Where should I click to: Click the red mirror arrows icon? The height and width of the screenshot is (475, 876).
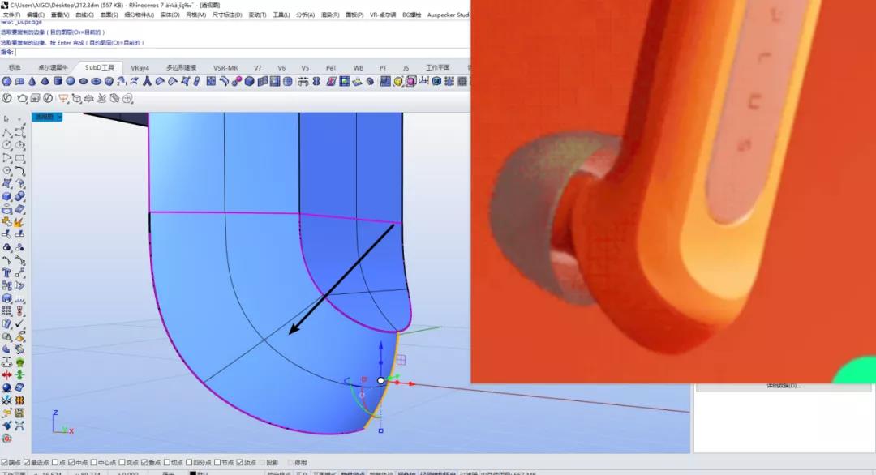pos(6,375)
